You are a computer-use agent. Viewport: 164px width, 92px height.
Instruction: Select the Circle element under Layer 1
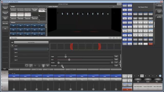pos(31,49)
